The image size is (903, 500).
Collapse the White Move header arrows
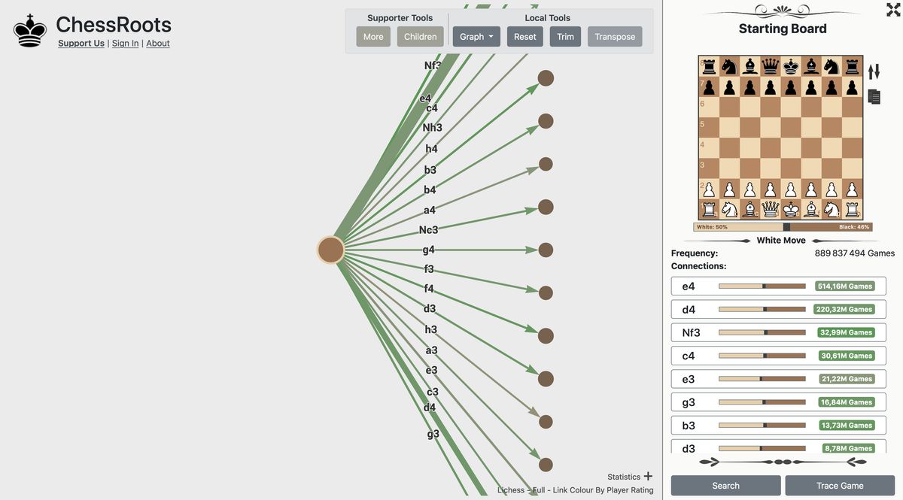click(781, 239)
